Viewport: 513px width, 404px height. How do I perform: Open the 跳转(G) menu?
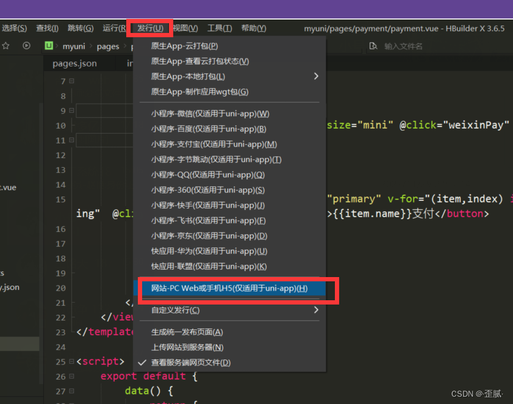[x=81, y=29]
